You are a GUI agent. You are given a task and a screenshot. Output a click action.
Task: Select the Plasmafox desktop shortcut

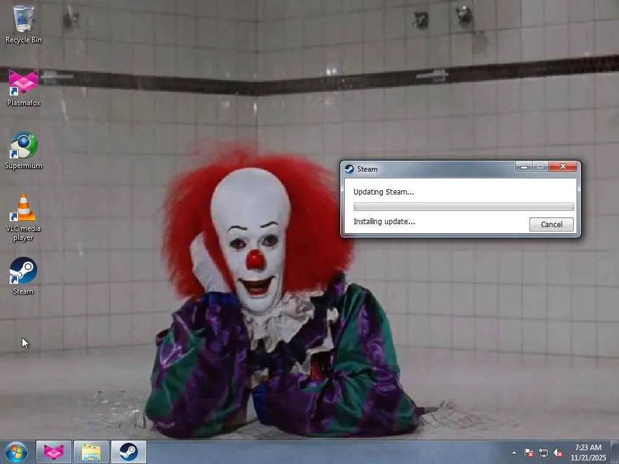pyautogui.click(x=24, y=88)
